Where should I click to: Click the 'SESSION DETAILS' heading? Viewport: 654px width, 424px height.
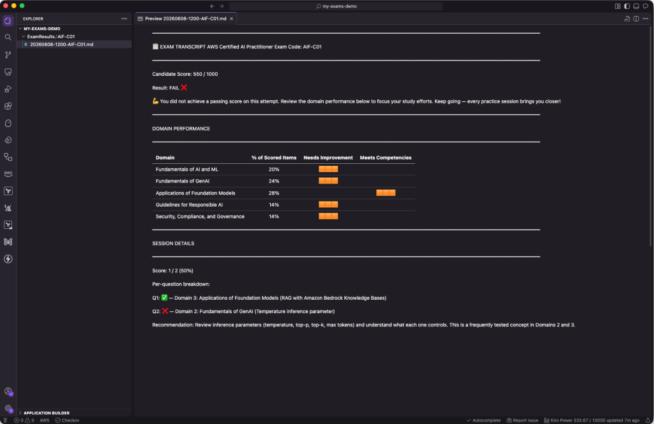(x=173, y=243)
